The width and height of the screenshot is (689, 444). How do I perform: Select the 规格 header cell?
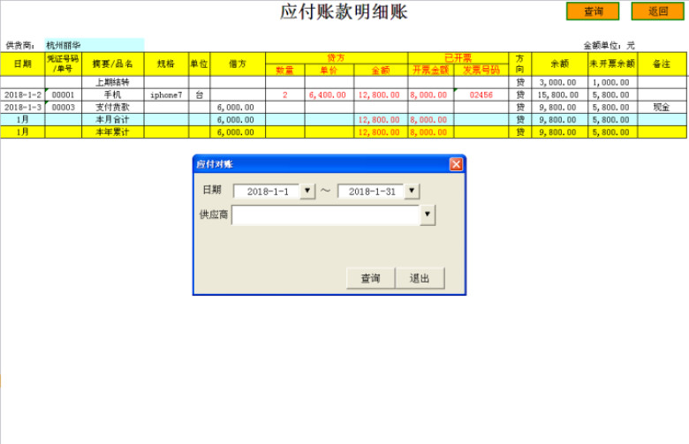click(x=167, y=64)
